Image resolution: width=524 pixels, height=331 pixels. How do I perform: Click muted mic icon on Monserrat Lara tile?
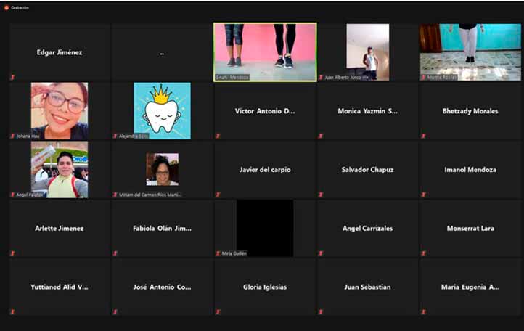[x=423, y=253]
